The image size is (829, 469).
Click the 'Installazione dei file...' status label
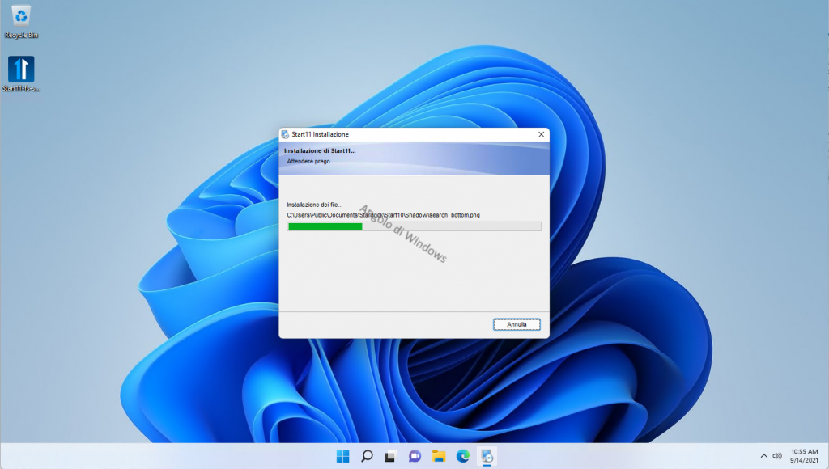pyautogui.click(x=315, y=205)
